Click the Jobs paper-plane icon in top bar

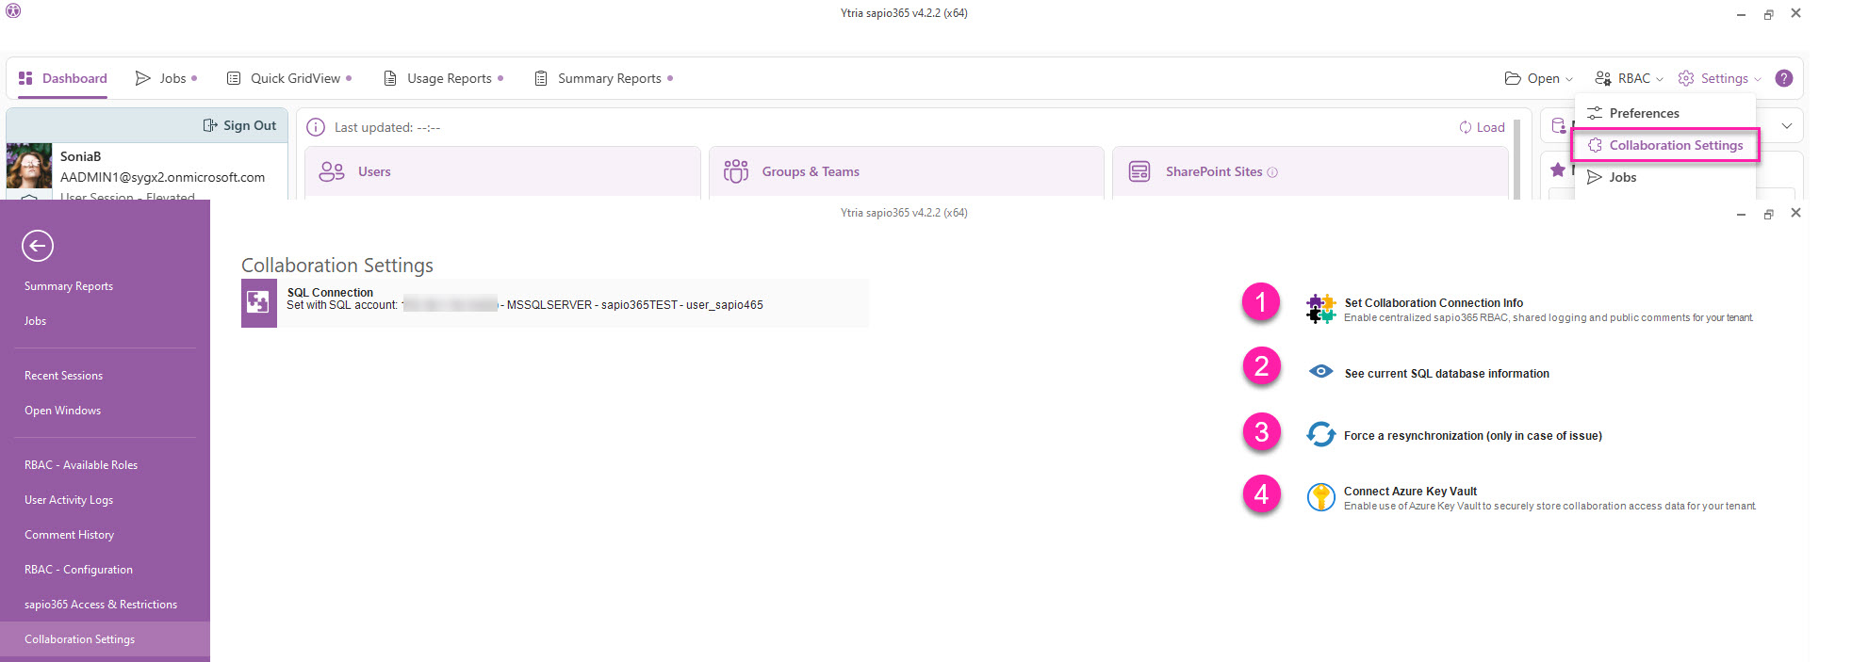point(143,78)
